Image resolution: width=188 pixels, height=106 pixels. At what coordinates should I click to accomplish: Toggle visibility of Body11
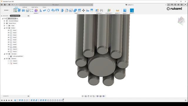9,52
